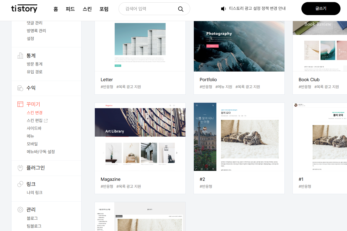Open 티스토리 광고 설정 정책 변경 안내 notice
Screen dimensions: 347x231
click(257, 8)
